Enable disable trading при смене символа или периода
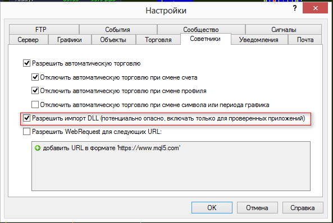Screen dimensions: 333x223 click(x=35, y=105)
